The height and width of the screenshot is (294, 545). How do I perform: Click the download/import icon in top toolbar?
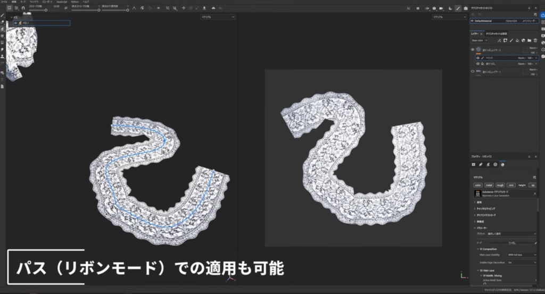(x=204, y=8)
